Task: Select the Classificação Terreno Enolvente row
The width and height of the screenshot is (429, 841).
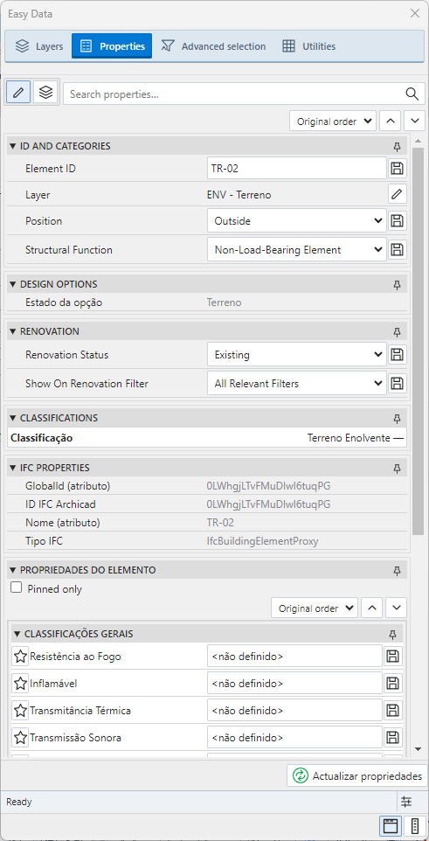Action: coord(207,438)
